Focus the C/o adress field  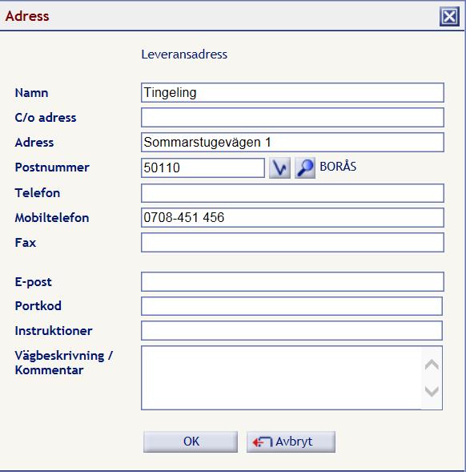point(292,117)
